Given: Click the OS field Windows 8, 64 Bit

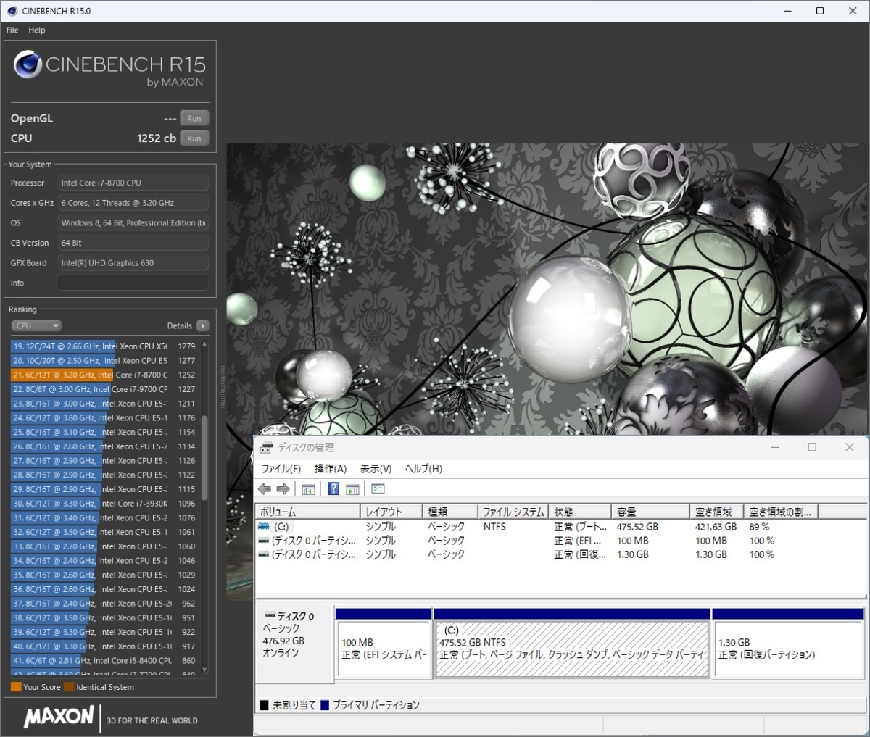Looking at the screenshot, I should click(133, 222).
